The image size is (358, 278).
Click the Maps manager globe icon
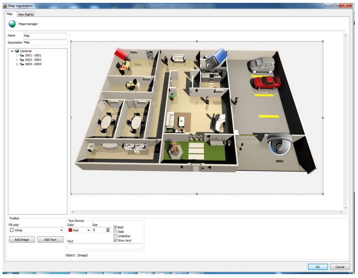(12, 24)
